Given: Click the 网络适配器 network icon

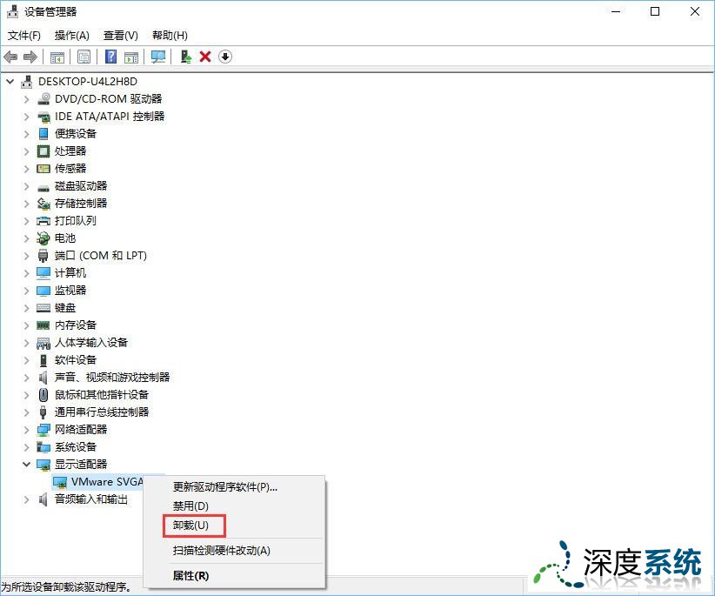Looking at the screenshot, I should coord(43,430).
